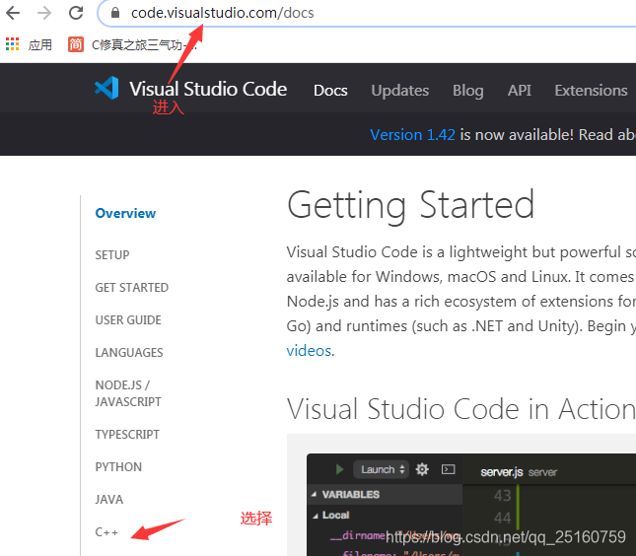Click the 简 bookmark favicon
The image size is (636, 556).
click(76, 44)
